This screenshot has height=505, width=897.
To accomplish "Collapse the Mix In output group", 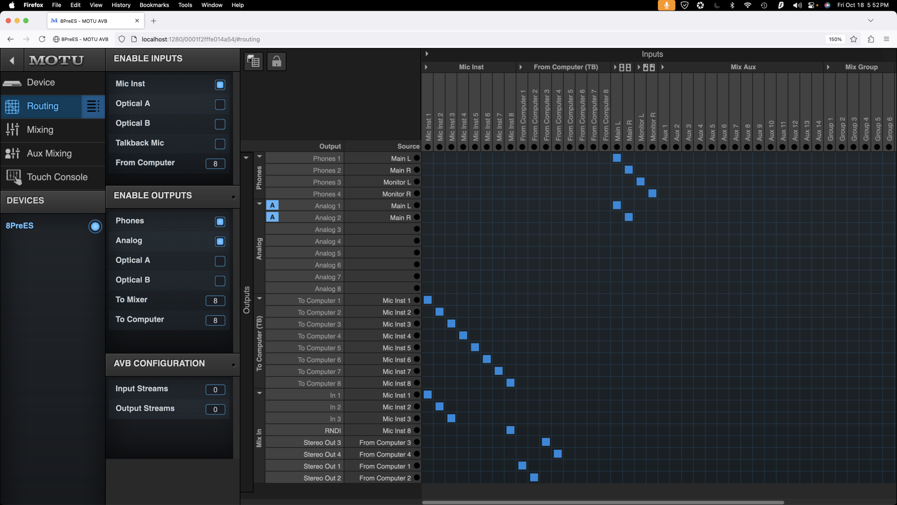I will 259,393.
